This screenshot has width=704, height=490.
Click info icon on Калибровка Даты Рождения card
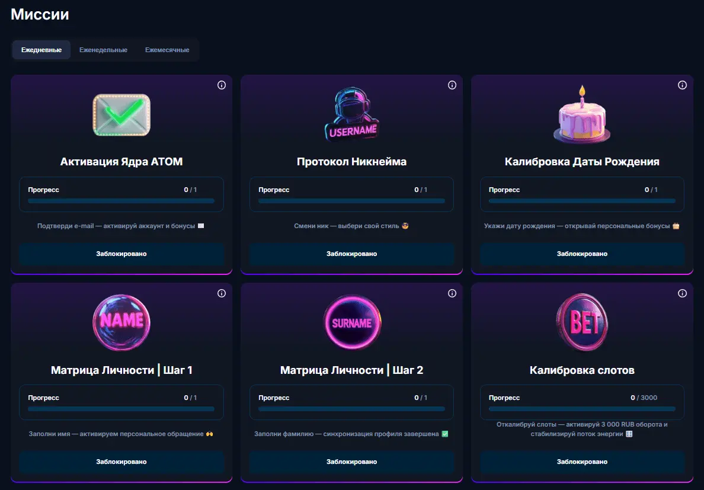click(x=682, y=85)
